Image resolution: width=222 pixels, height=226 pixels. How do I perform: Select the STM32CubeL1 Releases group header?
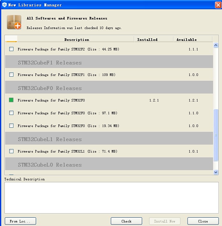[109, 138]
